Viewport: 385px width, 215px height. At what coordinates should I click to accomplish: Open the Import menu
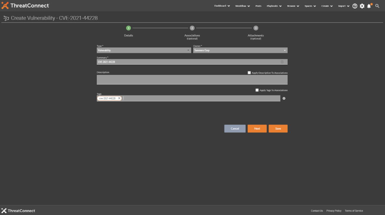tap(344, 6)
